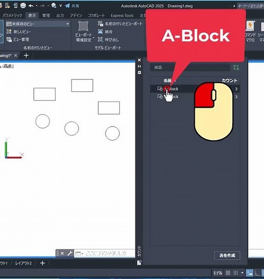Click the 名前の付いたビューポート icon
Screen dimensions: 264x279
click(x=101, y=24)
